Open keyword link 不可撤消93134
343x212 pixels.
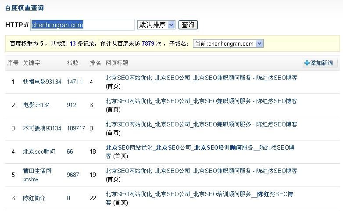[x=42, y=128]
